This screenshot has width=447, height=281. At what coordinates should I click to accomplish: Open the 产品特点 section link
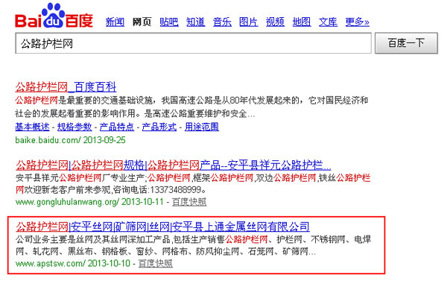[x=117, y=127]
